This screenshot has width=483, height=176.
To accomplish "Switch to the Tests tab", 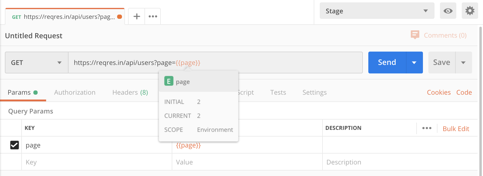I will pyautogui.click(x=278, y=92).
